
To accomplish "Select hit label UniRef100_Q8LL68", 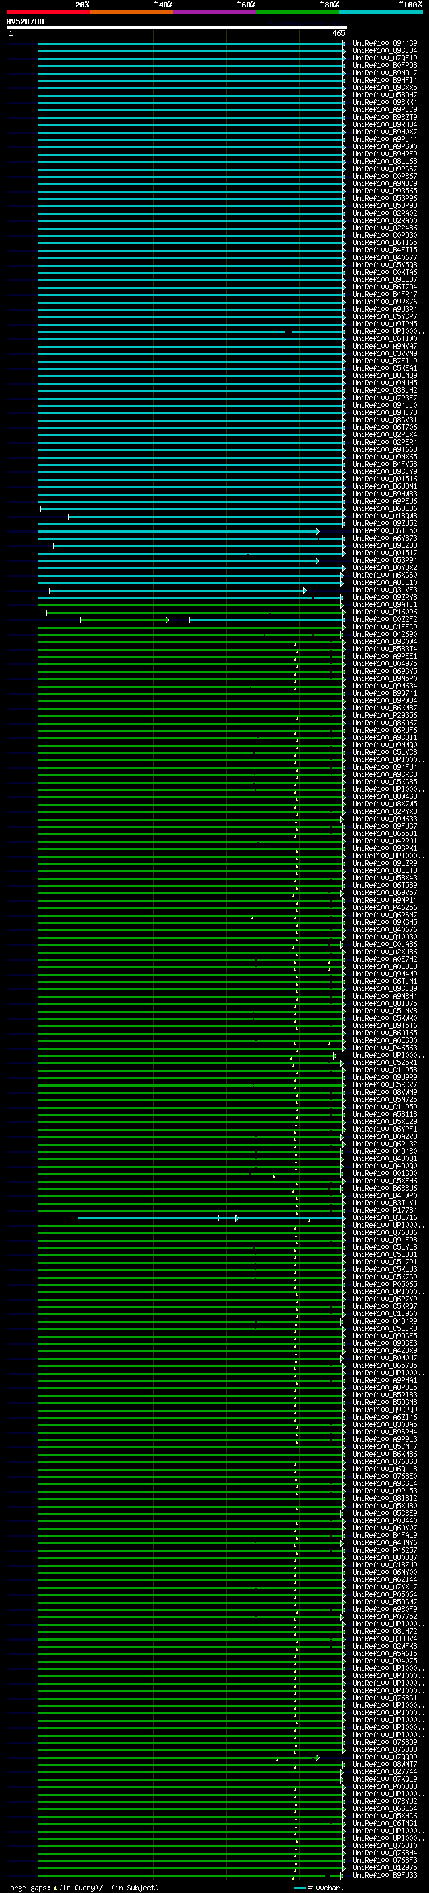I will tap(385, 162).
